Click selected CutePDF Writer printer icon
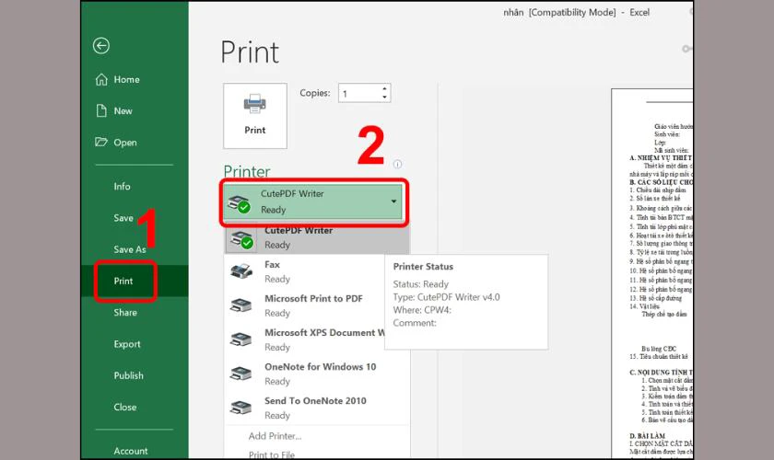Screen dimensions: 774x460 (x=240, y=203)
